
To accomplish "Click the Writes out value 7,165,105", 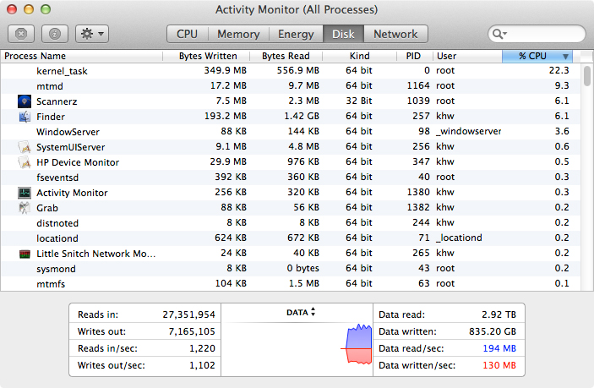I will (x=192, y=331).
